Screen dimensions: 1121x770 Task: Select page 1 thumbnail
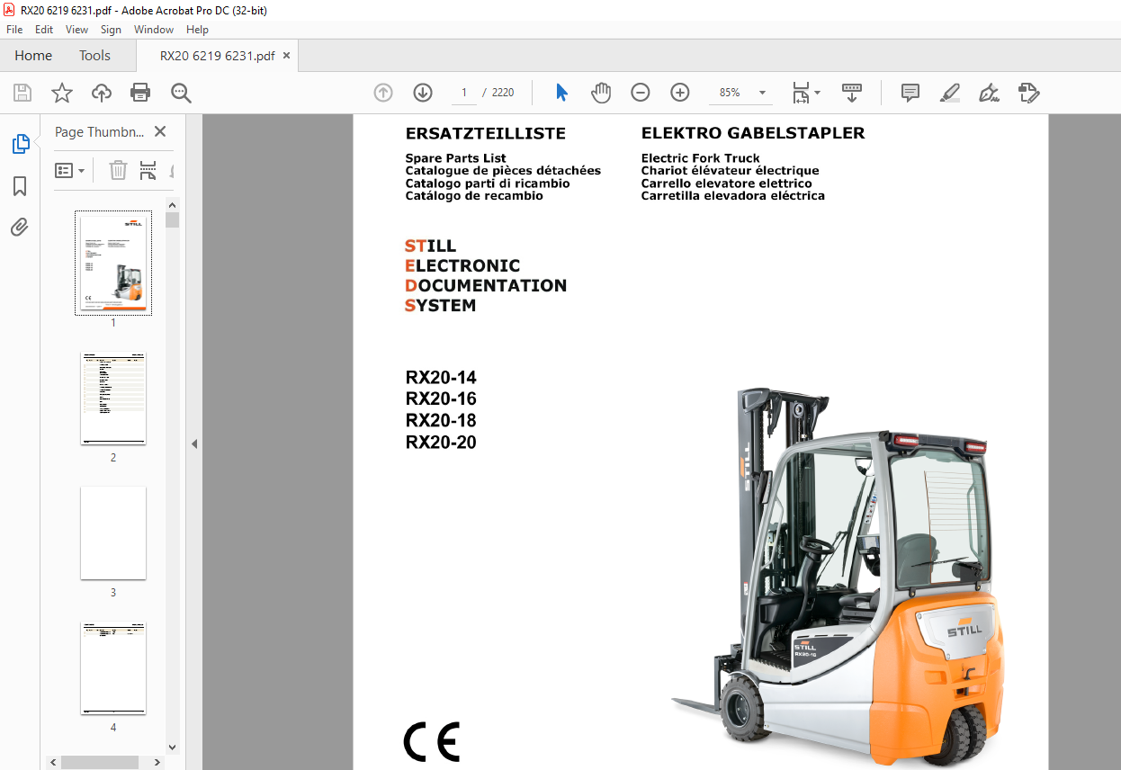pos(113,264)
